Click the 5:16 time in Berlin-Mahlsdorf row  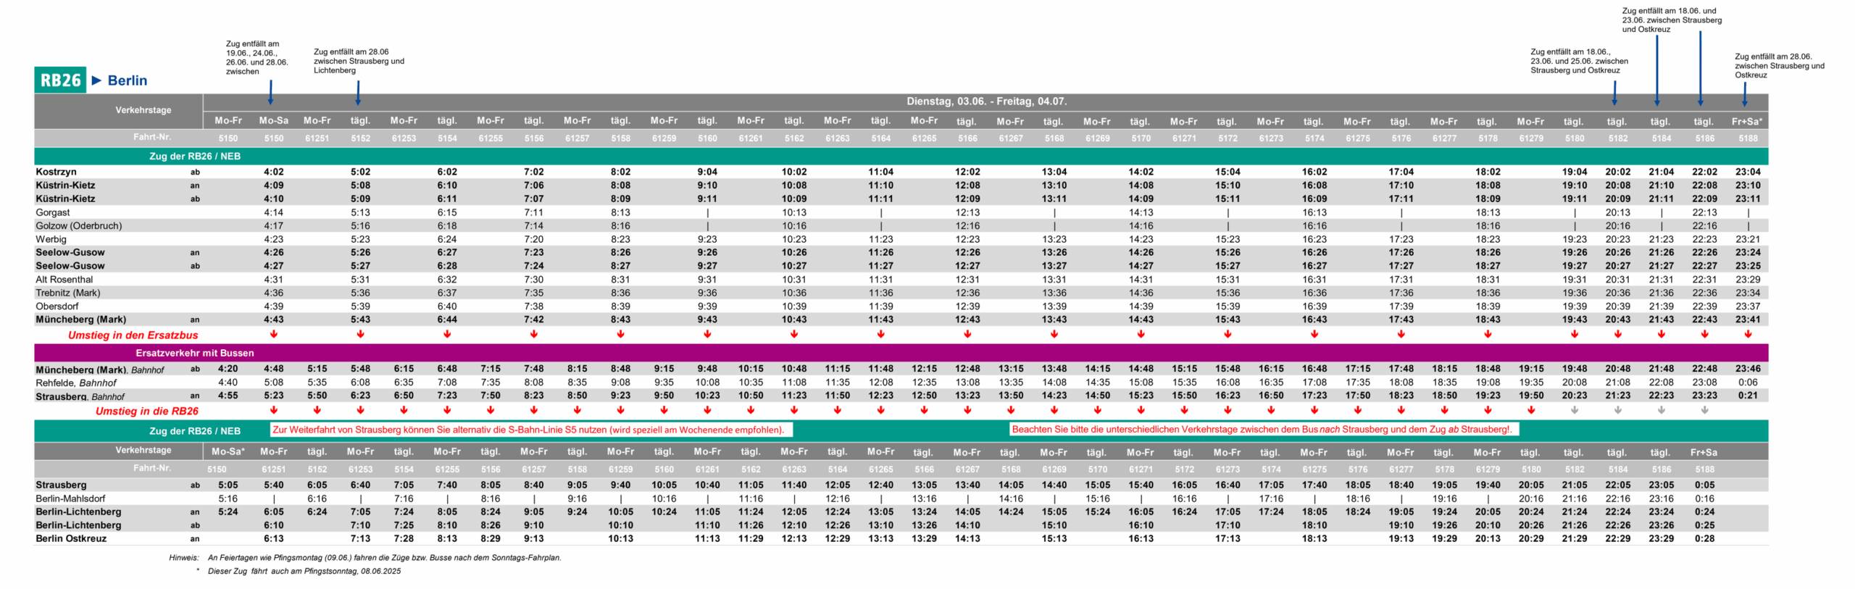pos(228,498)
